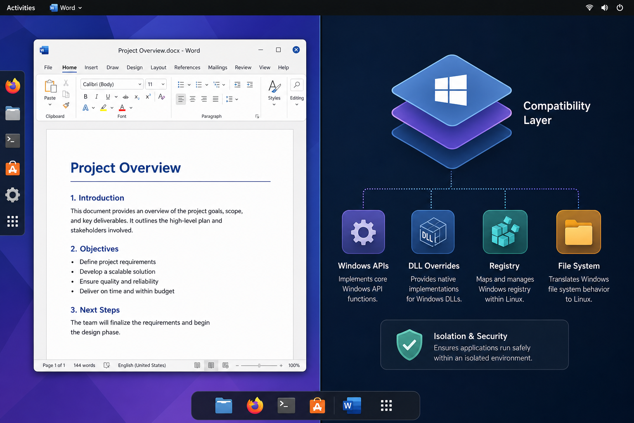
Task: Center the paragraph text
Action: coord(193,99)
